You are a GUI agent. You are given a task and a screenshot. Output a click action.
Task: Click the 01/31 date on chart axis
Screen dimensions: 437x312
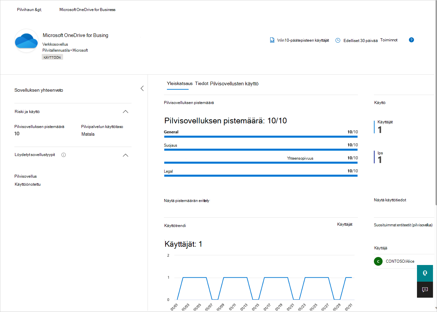coord(348,307)
